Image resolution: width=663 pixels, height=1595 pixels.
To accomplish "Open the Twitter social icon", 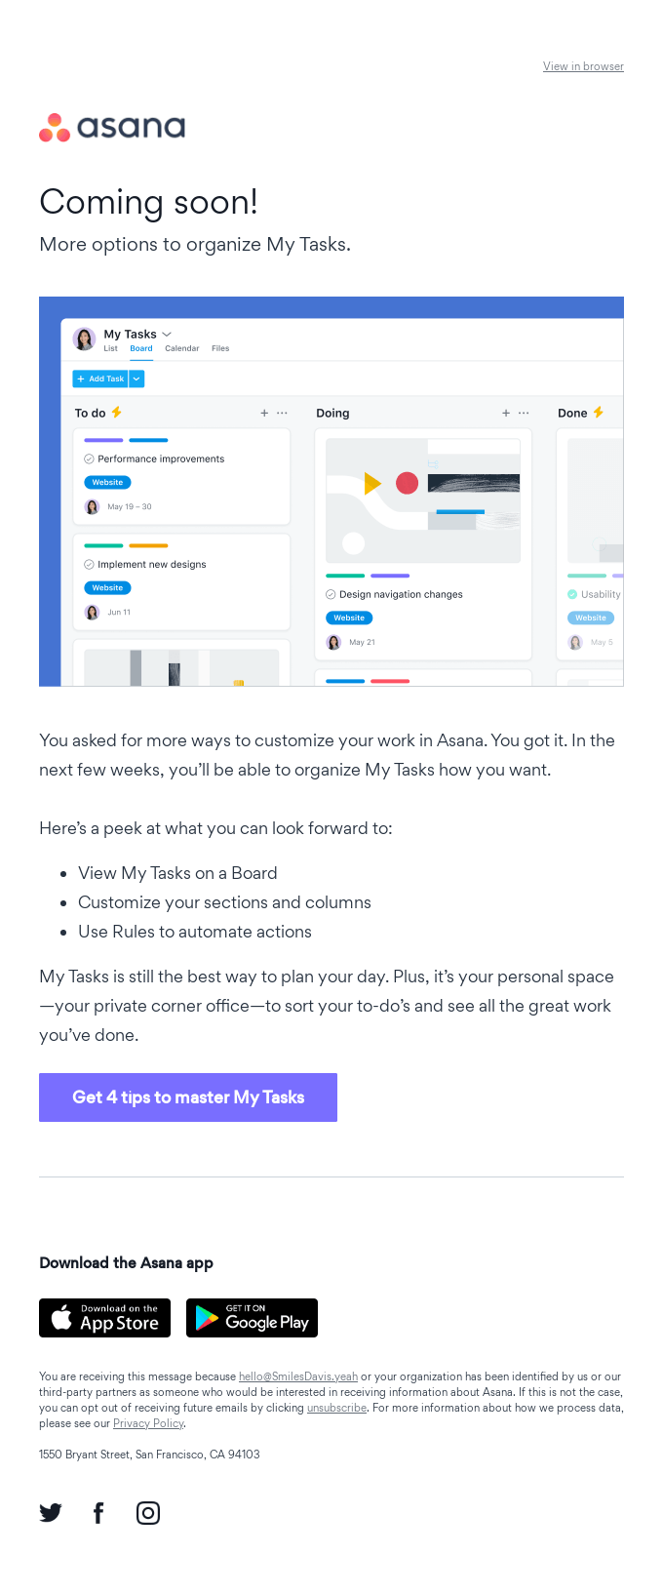I will pyautogui.click(x=51, y=1513).
